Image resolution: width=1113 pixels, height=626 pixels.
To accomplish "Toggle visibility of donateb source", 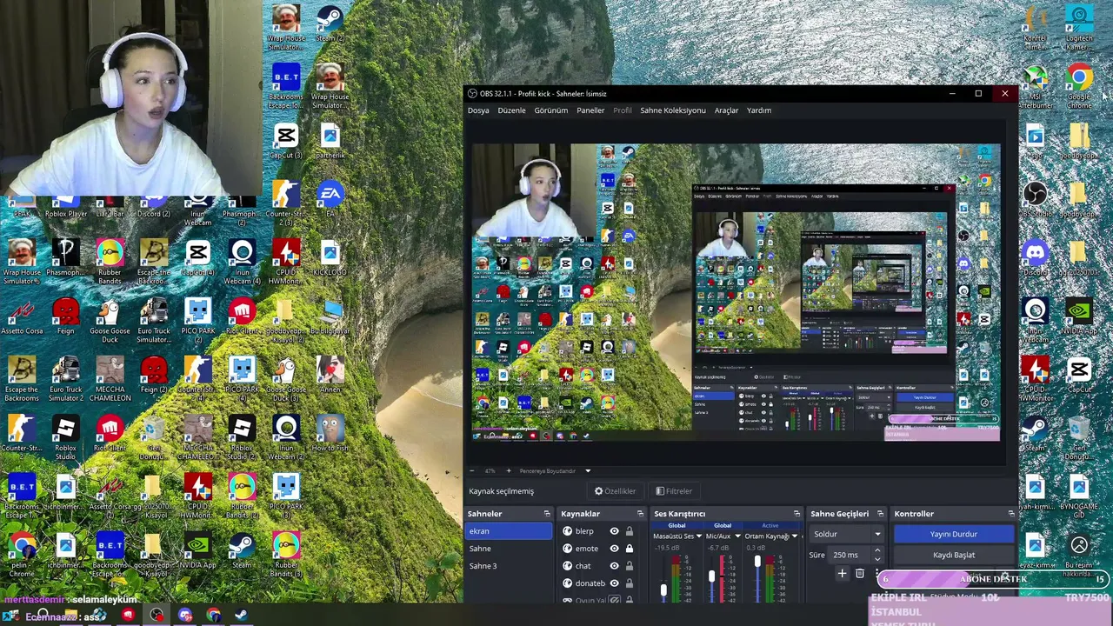I will point(614,583).
